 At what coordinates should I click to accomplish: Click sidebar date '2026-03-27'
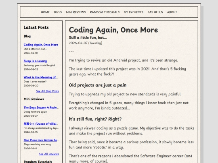pyautogui.click(x=31, y=116)
